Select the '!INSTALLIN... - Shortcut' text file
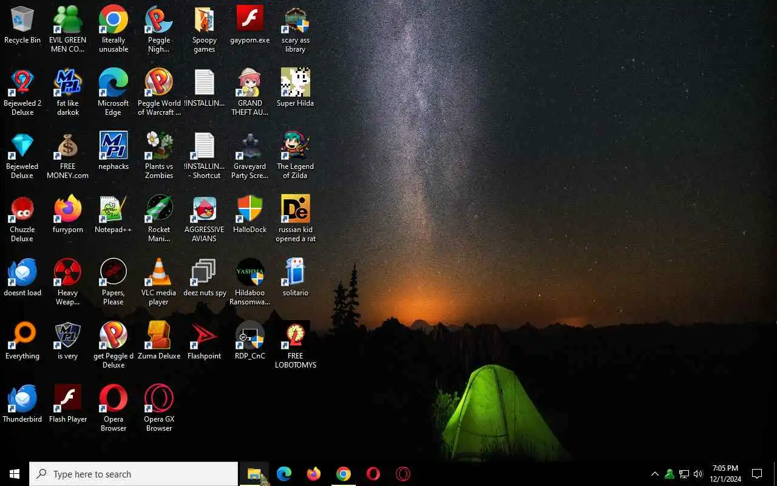The image size is (777, 486). point(205,156)
